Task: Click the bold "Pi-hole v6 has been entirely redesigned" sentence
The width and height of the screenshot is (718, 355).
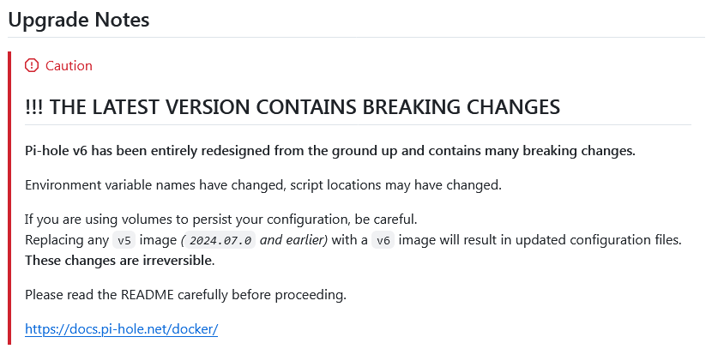Action: 330,151
